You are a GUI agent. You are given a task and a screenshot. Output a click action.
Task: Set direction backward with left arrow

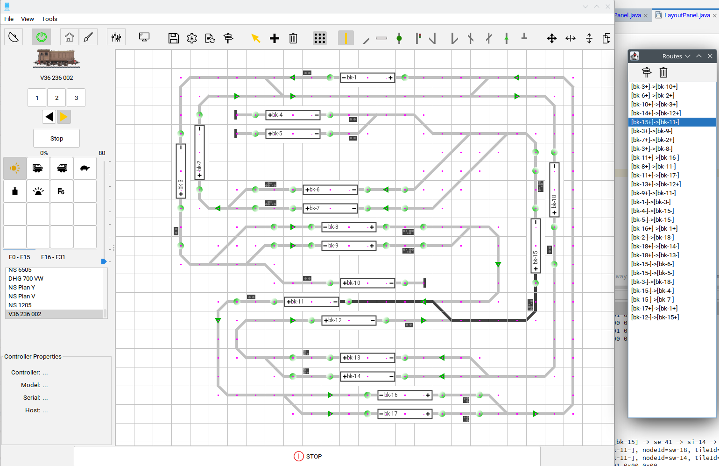pyautogui.click(x=49, y=117)
